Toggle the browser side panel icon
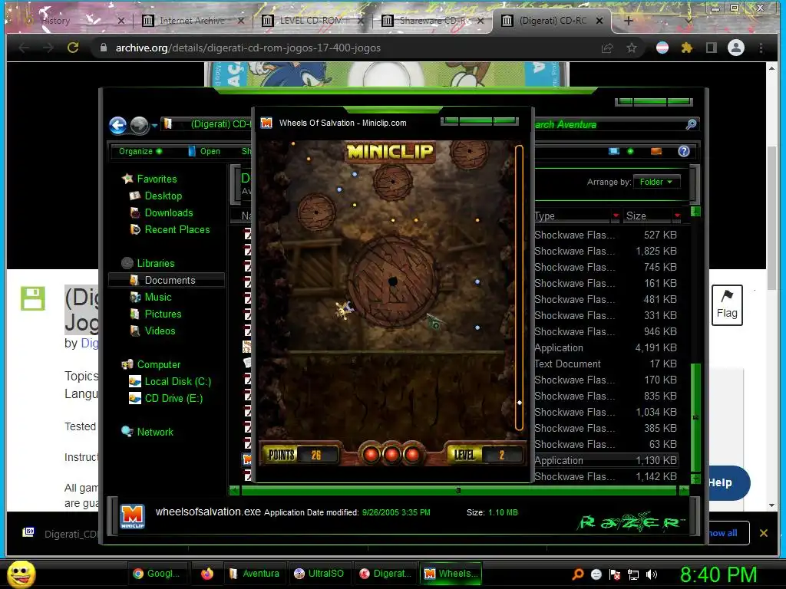 click(x=711, y=48)
